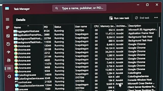Click the End task button label
This screenshot has width=163, height=91.
pos(144,18)
